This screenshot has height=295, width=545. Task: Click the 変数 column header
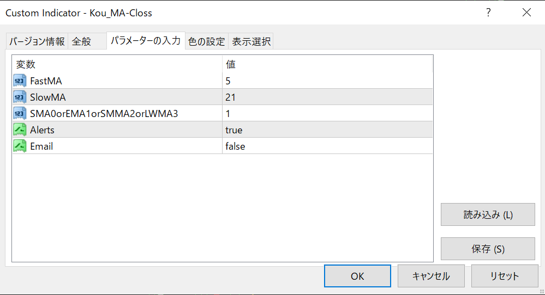point(117,64)
